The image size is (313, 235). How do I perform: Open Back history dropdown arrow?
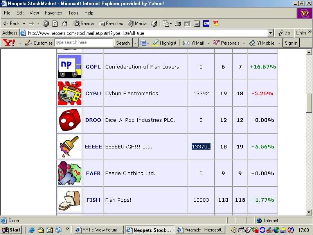(24, 23)
